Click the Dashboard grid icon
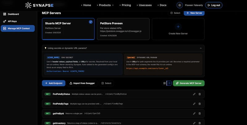Viewport: 247px width, 125px height. (5, 14)
